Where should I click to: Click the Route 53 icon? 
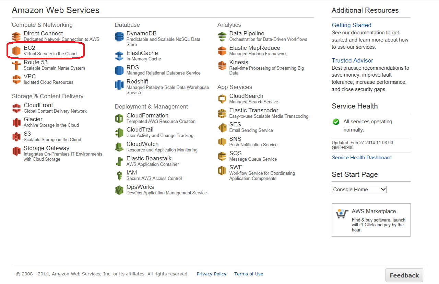click(x=16, y=65)
